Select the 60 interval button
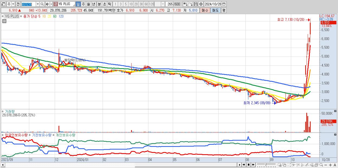Screen dimensions: 338x168 (146, 4)
